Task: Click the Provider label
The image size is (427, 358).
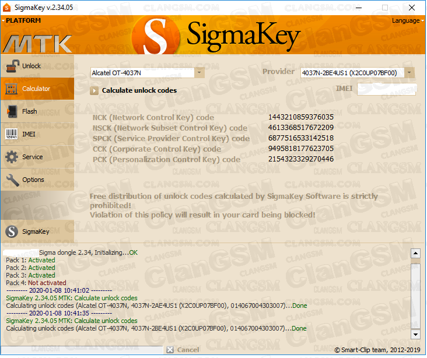Action: coord(278,72)
